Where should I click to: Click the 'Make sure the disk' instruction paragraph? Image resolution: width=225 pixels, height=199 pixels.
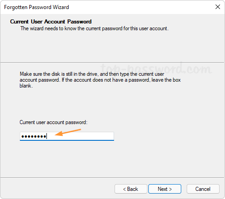[100, 80]
